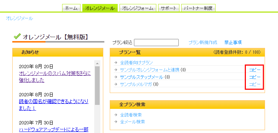278x133 pixels.
Task: Select the オレンジメール tab
Action: [x=100, y=8]
